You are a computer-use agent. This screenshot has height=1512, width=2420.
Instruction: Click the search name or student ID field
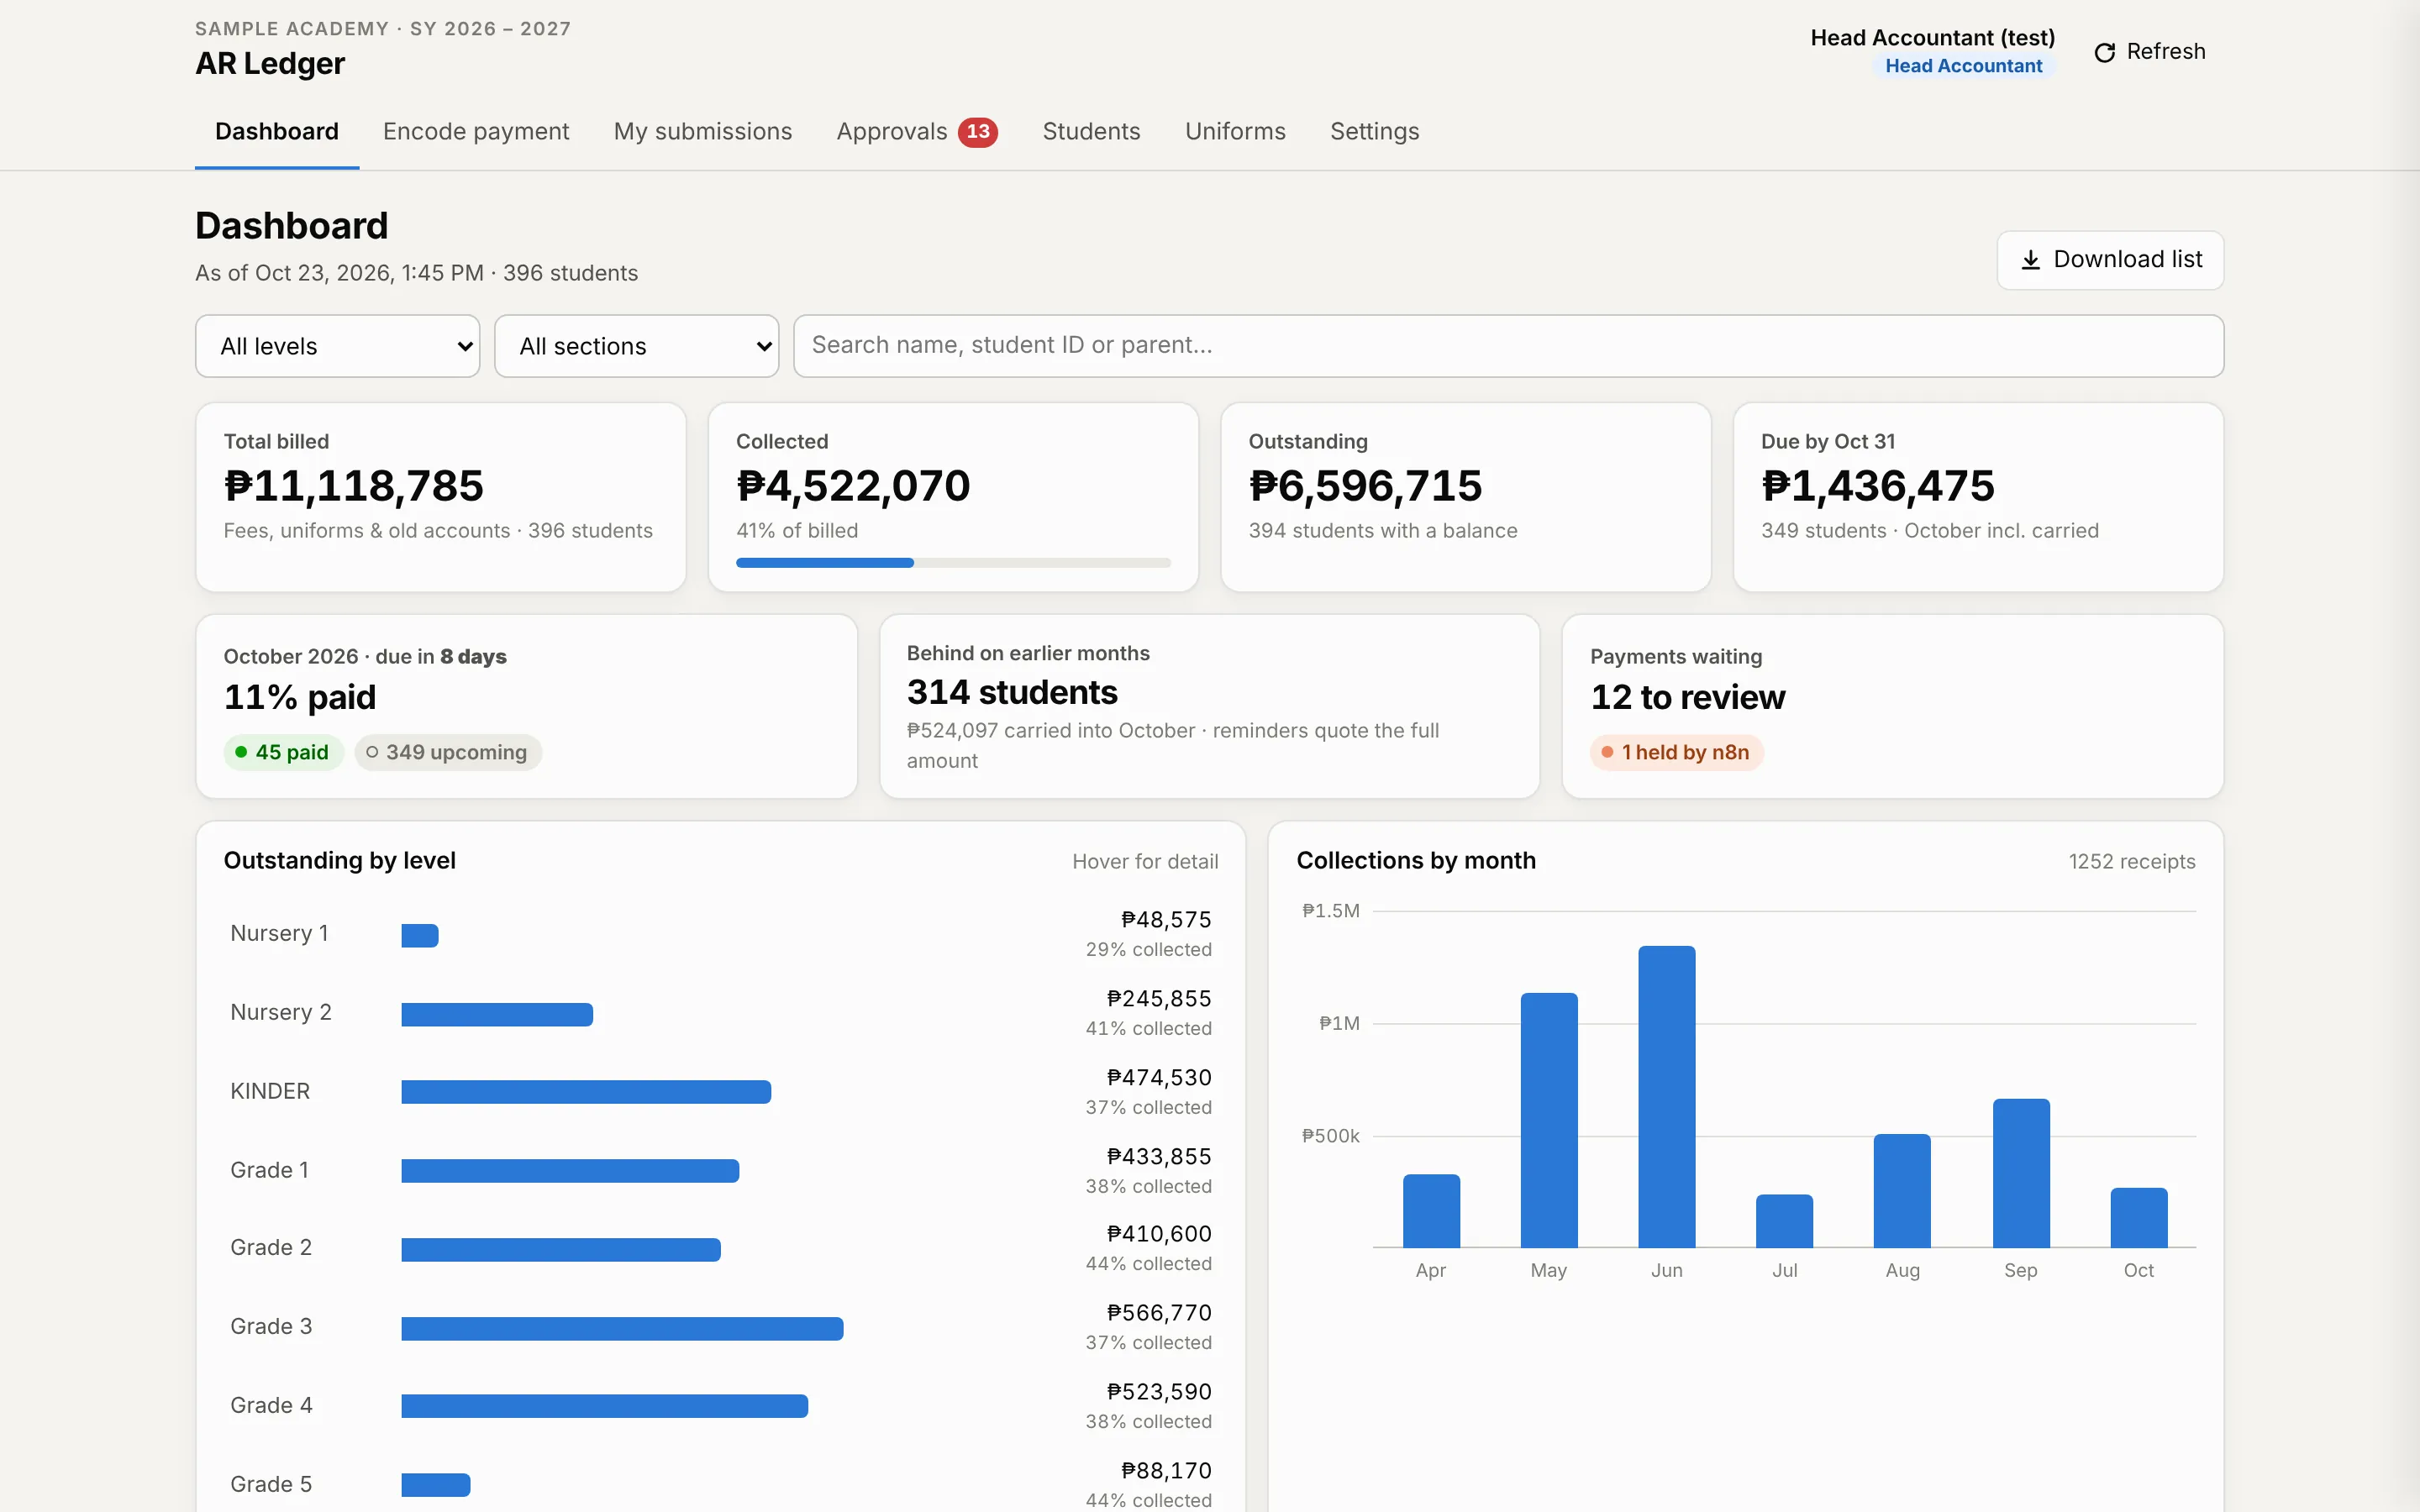coord(1508,346)
